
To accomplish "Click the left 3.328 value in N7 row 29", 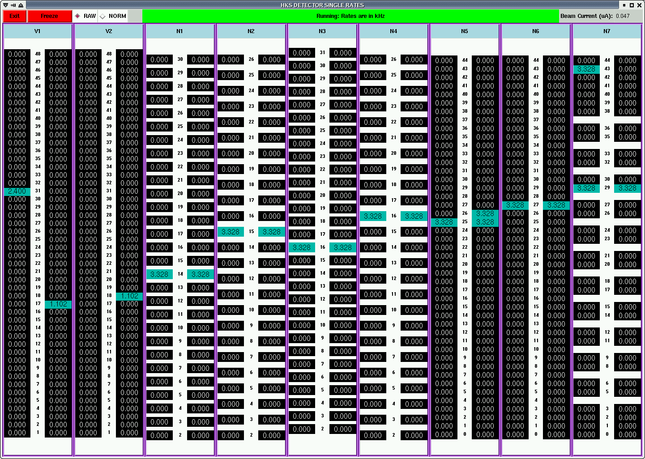I will tap(586, 188).
